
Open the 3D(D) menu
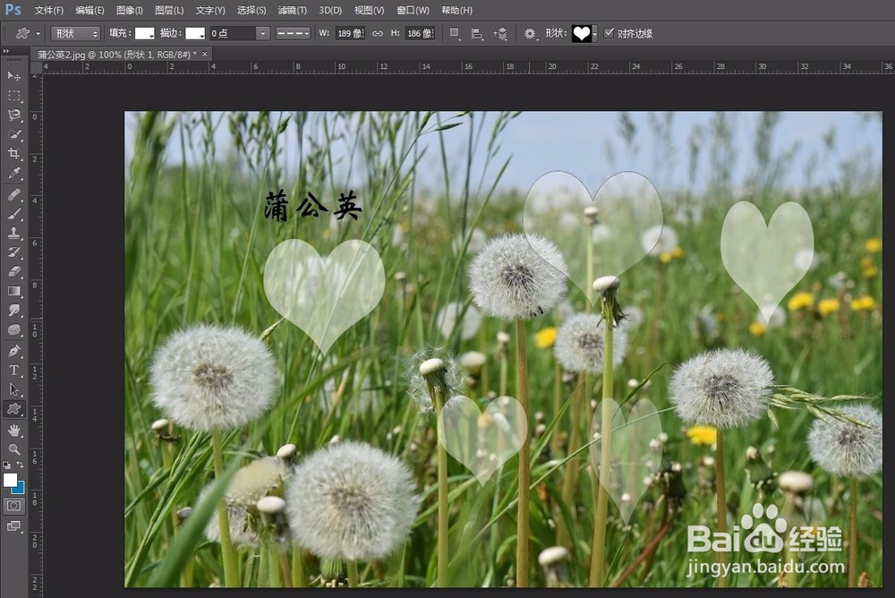pyautogui.click(x=330, y=10)
